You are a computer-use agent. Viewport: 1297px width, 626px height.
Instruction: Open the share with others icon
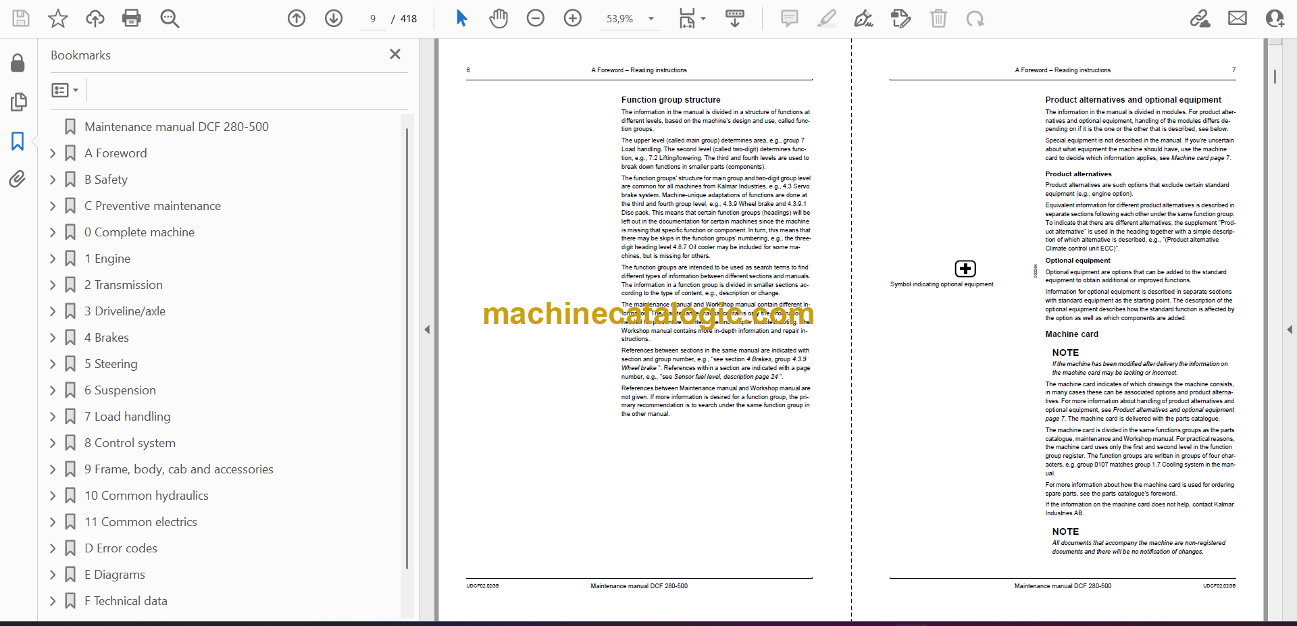pos(1275,18)
